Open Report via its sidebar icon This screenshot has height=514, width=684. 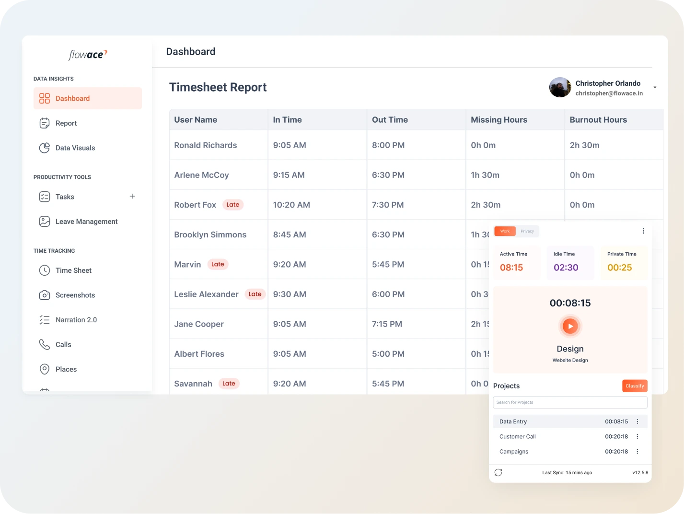(45, 123)
